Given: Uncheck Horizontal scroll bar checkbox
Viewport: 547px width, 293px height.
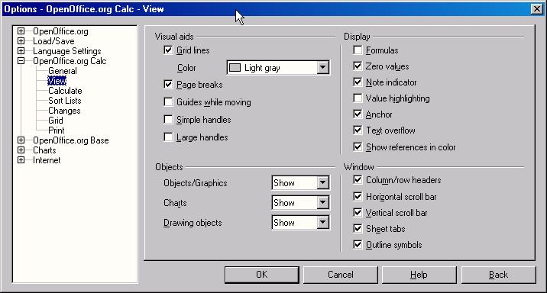Looking at the screenshot, I should coord(358,197).
